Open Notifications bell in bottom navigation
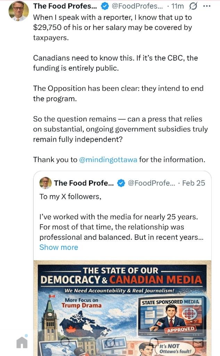 coord(155,342)
